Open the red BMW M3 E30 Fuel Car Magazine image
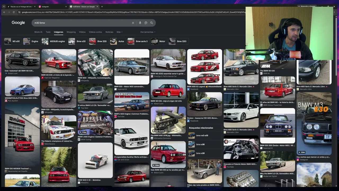This screenshot has width=339, height=191. pyautogui.click(x=59, y=61)
